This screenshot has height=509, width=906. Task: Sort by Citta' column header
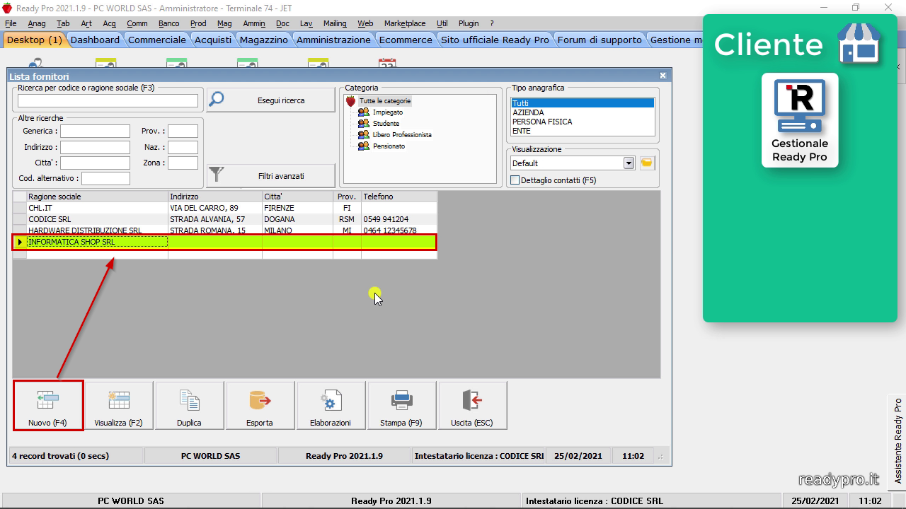coord(297,197)
